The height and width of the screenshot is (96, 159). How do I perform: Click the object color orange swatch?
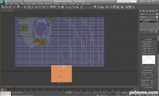pyautogui.click(x=157, y=14)
